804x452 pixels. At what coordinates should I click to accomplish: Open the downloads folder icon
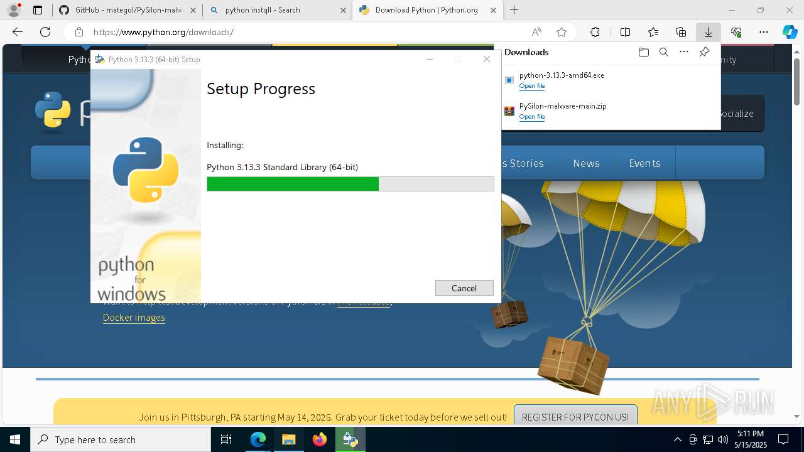point(643,52)
